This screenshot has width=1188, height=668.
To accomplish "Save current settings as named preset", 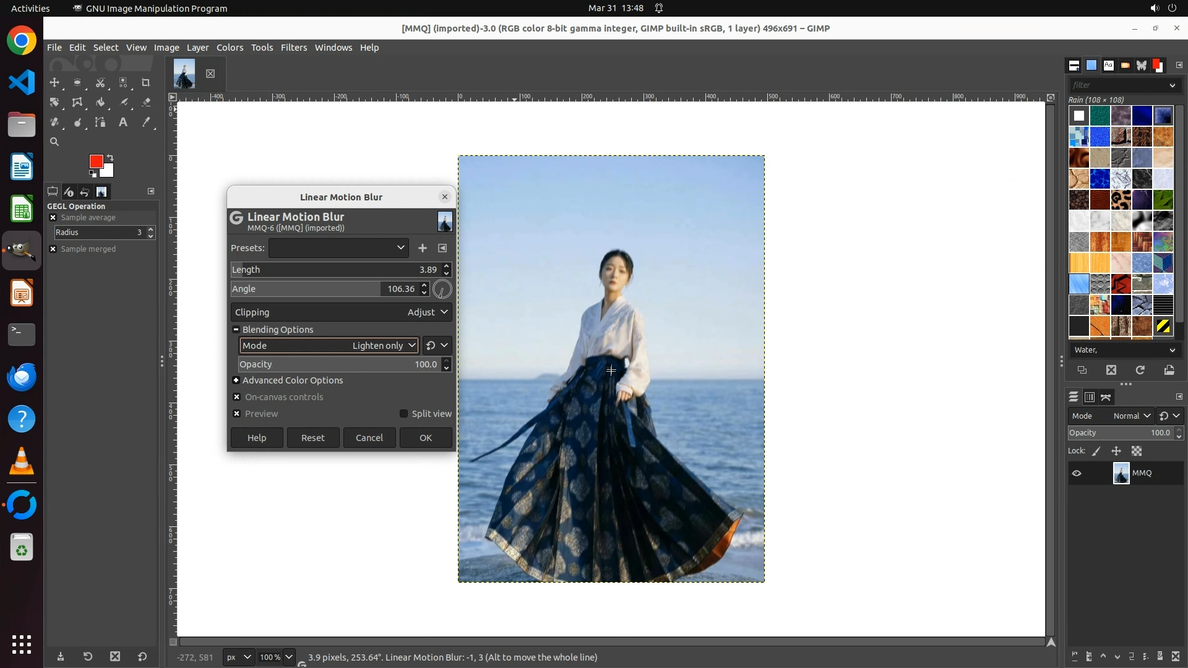I will point(423,248).
